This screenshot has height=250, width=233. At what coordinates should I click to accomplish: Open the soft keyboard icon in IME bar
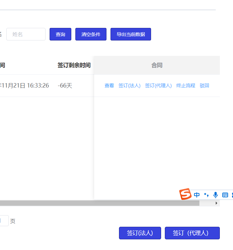tap(225, 195)
